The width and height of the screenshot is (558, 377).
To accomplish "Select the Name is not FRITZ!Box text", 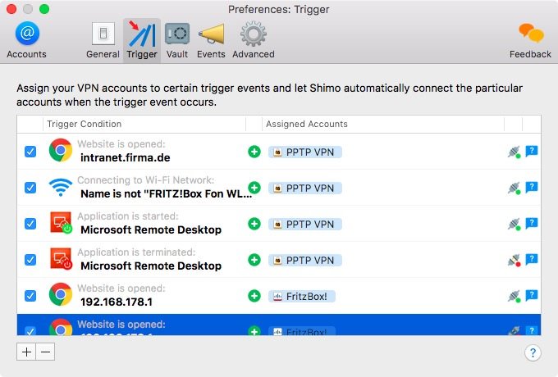I will tap(167, 193).
